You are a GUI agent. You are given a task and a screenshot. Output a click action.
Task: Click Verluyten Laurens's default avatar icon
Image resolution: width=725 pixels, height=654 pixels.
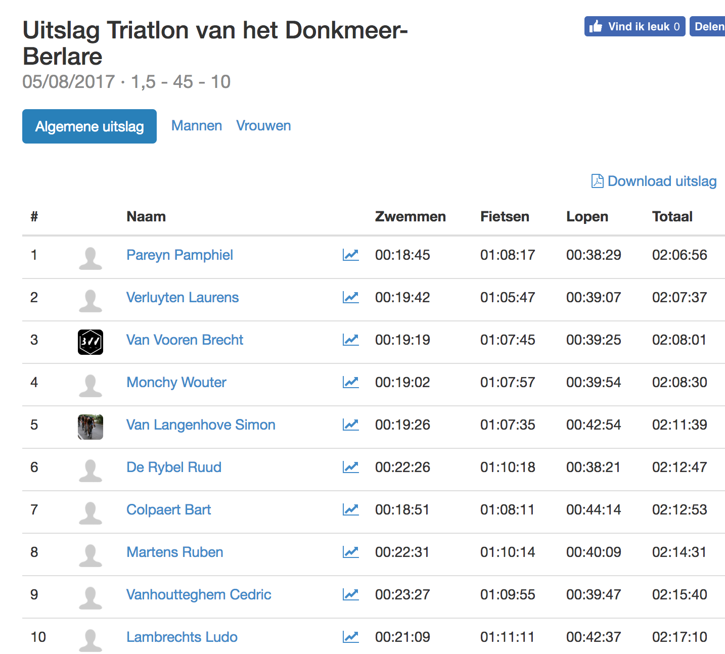90,301
